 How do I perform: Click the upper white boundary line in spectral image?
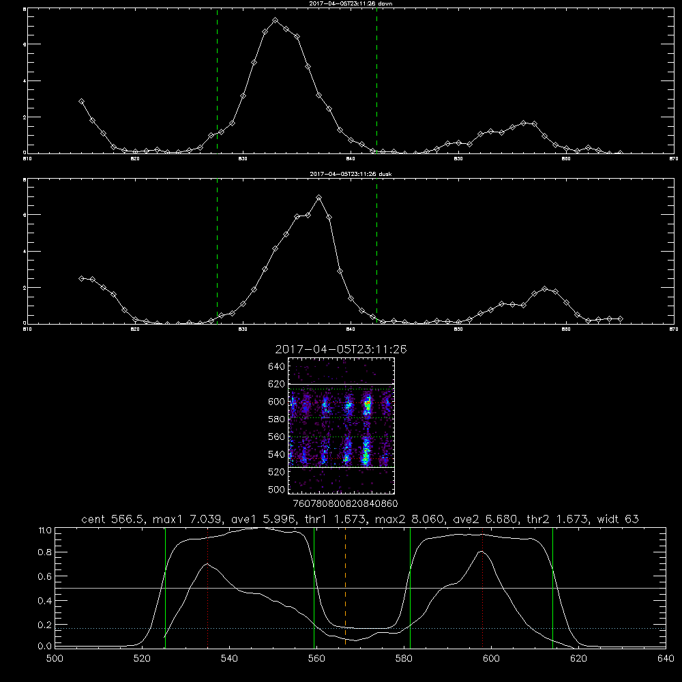pyautogui.click(x=341, y=384)
